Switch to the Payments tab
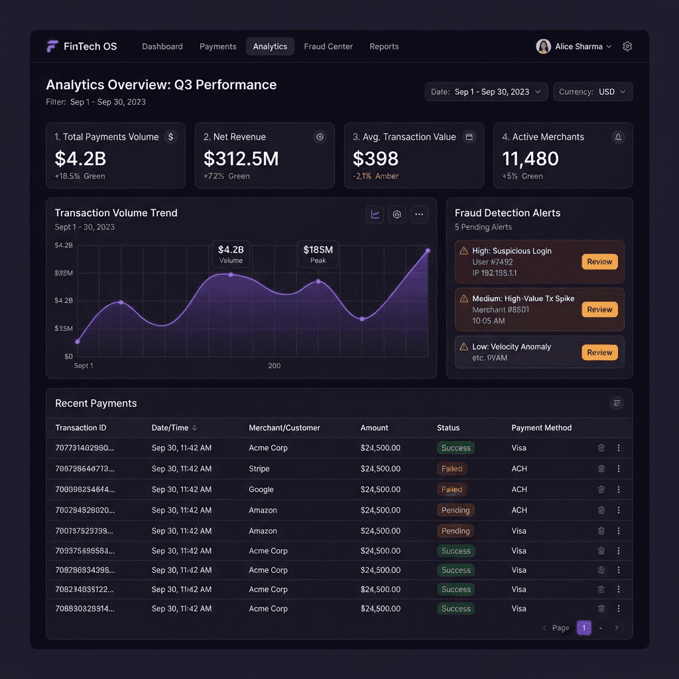The width and height of the screenshot is (679, 679). click(x=217, y=46)
